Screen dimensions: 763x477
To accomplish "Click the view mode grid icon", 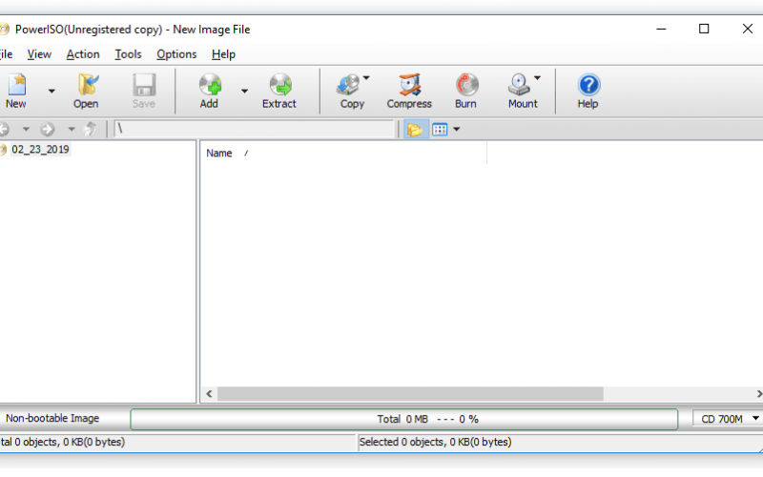I will (440, 130).
